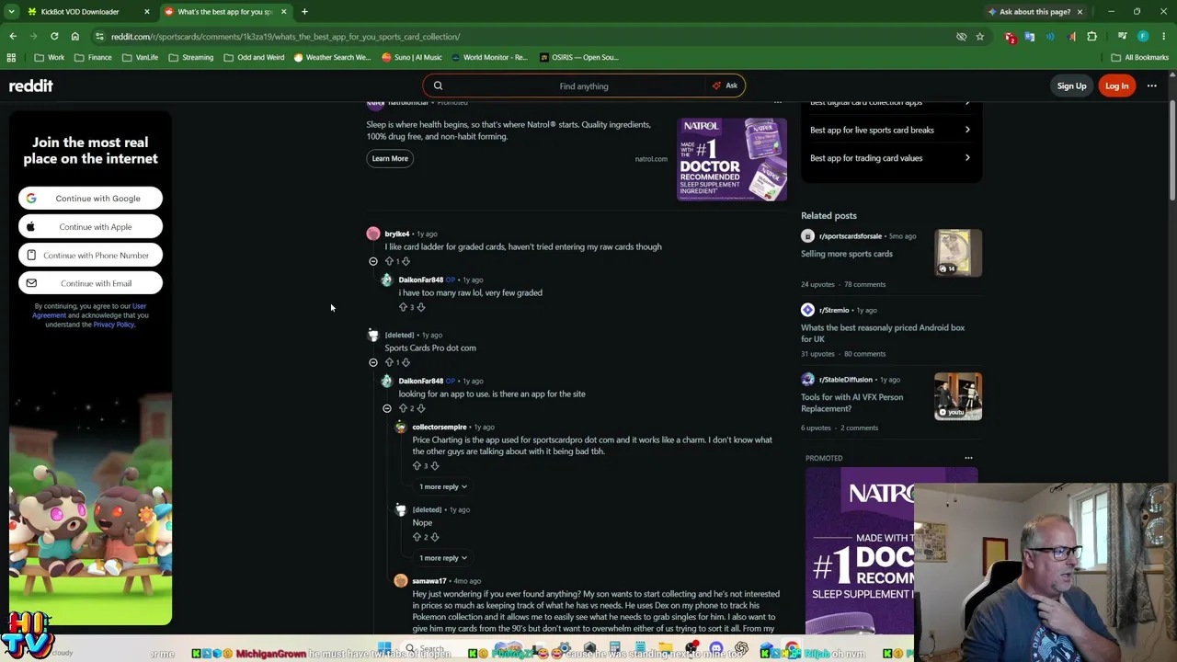1177x662 pixels.
Task: Open the Finance bookmarks folder
Action: point(93,57)
